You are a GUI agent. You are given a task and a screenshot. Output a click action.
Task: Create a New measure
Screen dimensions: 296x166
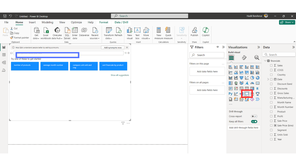pyautogui.click(x=159, y=33)
